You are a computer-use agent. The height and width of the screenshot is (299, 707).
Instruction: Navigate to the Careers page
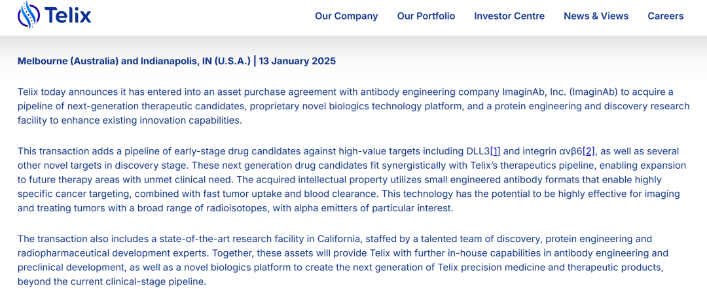(x=666, y=16)
